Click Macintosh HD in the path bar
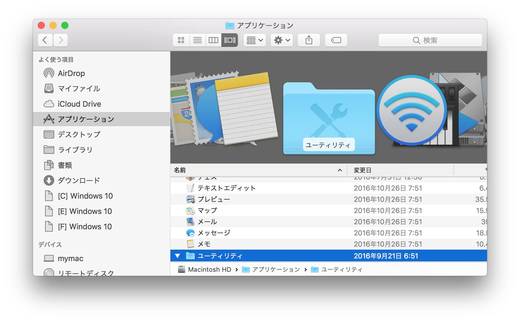The width and height of the screenshot is (520, 323). coord(205,269)
